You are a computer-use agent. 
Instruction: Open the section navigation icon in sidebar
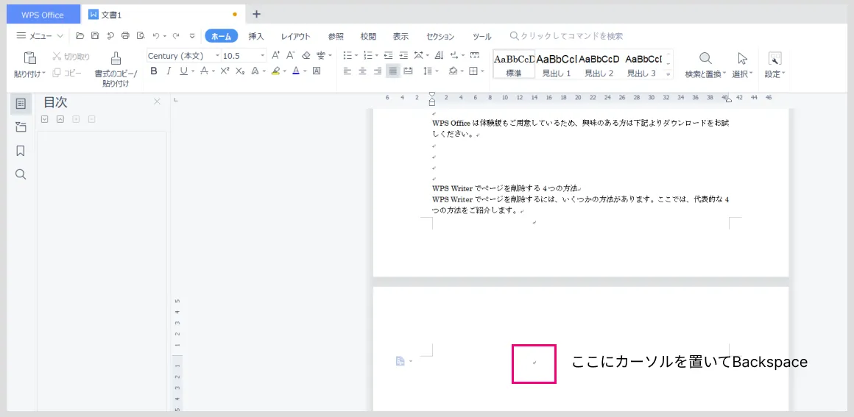21,127
